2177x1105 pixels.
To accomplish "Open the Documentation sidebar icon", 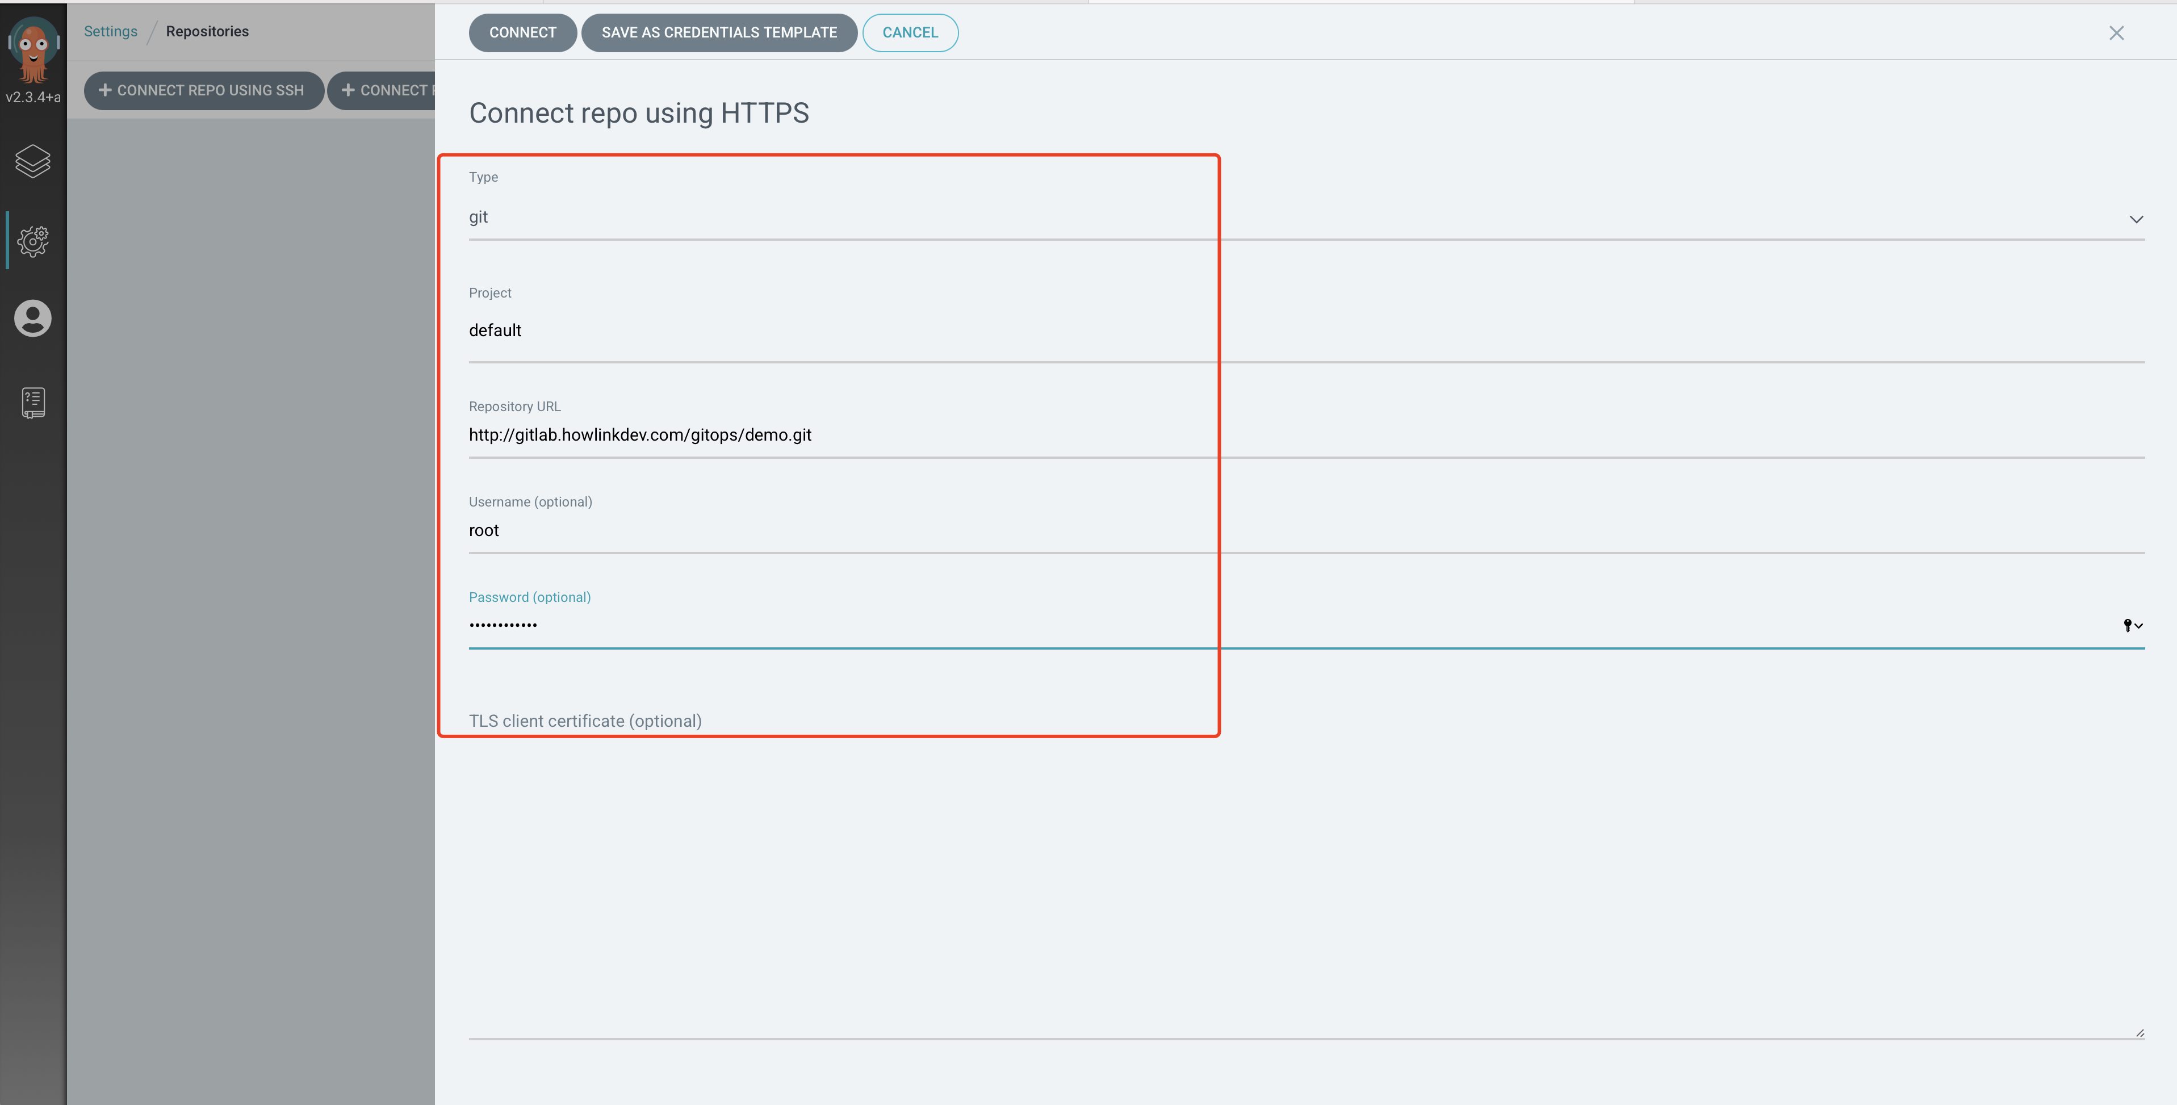I will [x=33, y=403].
